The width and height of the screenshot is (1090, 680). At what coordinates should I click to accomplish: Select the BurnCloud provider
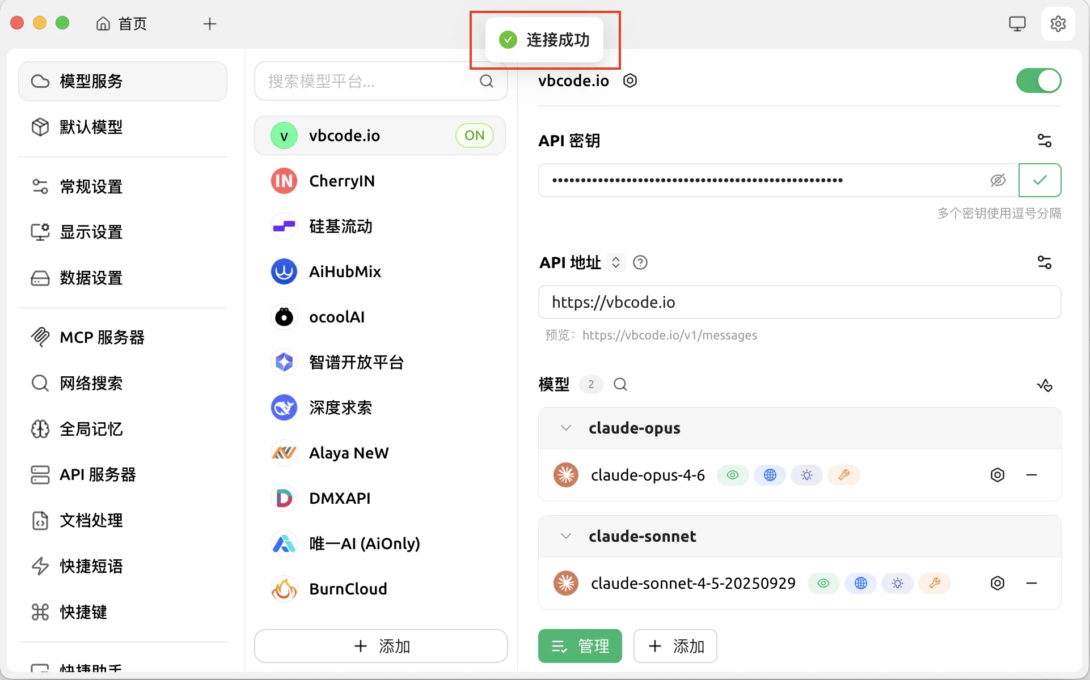[380, 589]
